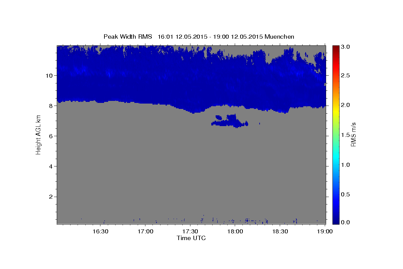
Task: Click the 'Muenchen' location in the title
Action: click(279, 37)
